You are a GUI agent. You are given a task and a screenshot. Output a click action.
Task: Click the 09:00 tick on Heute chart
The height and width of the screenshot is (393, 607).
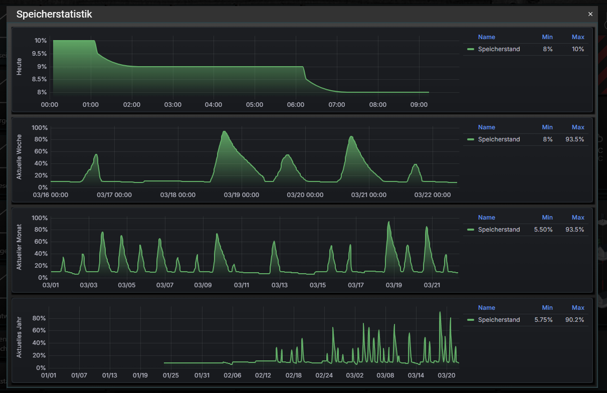tap(419, 105)
